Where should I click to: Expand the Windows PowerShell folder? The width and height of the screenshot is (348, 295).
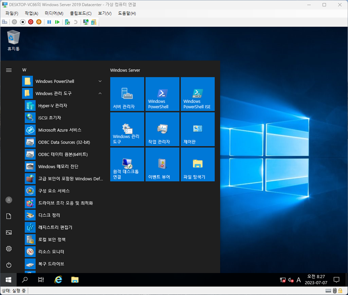click(x=63, y=82)
